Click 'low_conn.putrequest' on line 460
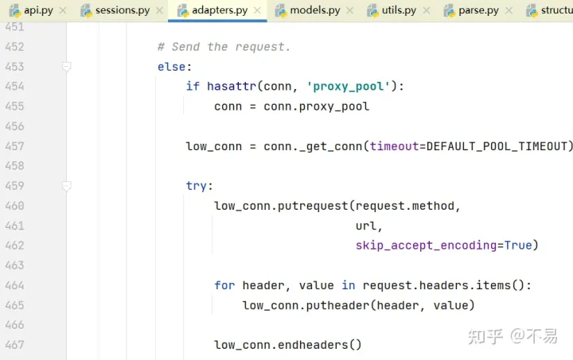The width and height of the screenshot is (573, 360). [x=281, y=206]
